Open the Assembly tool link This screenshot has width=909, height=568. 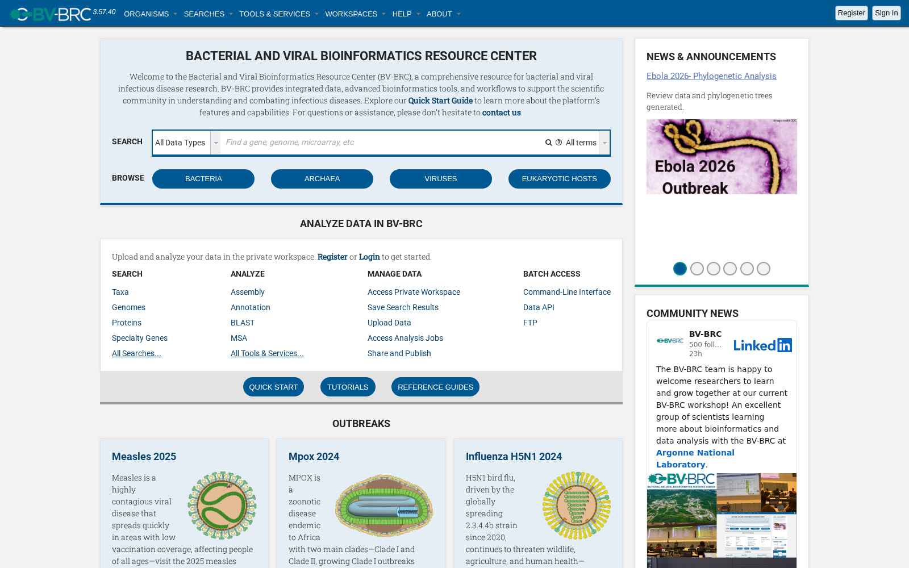pyautogui.click(x=248, y=292)
